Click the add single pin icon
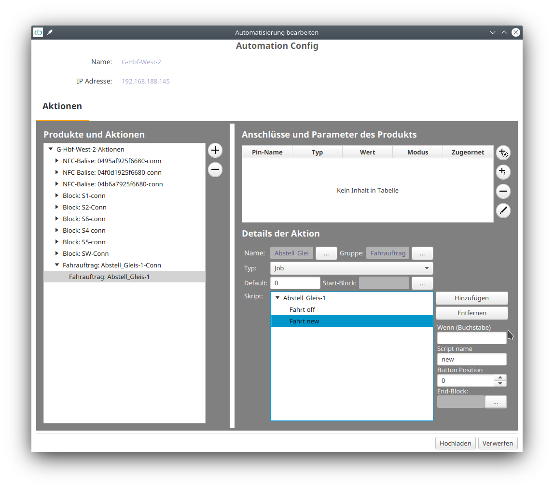554x489 pixels. pyautogui.click(x=503, y=172)
